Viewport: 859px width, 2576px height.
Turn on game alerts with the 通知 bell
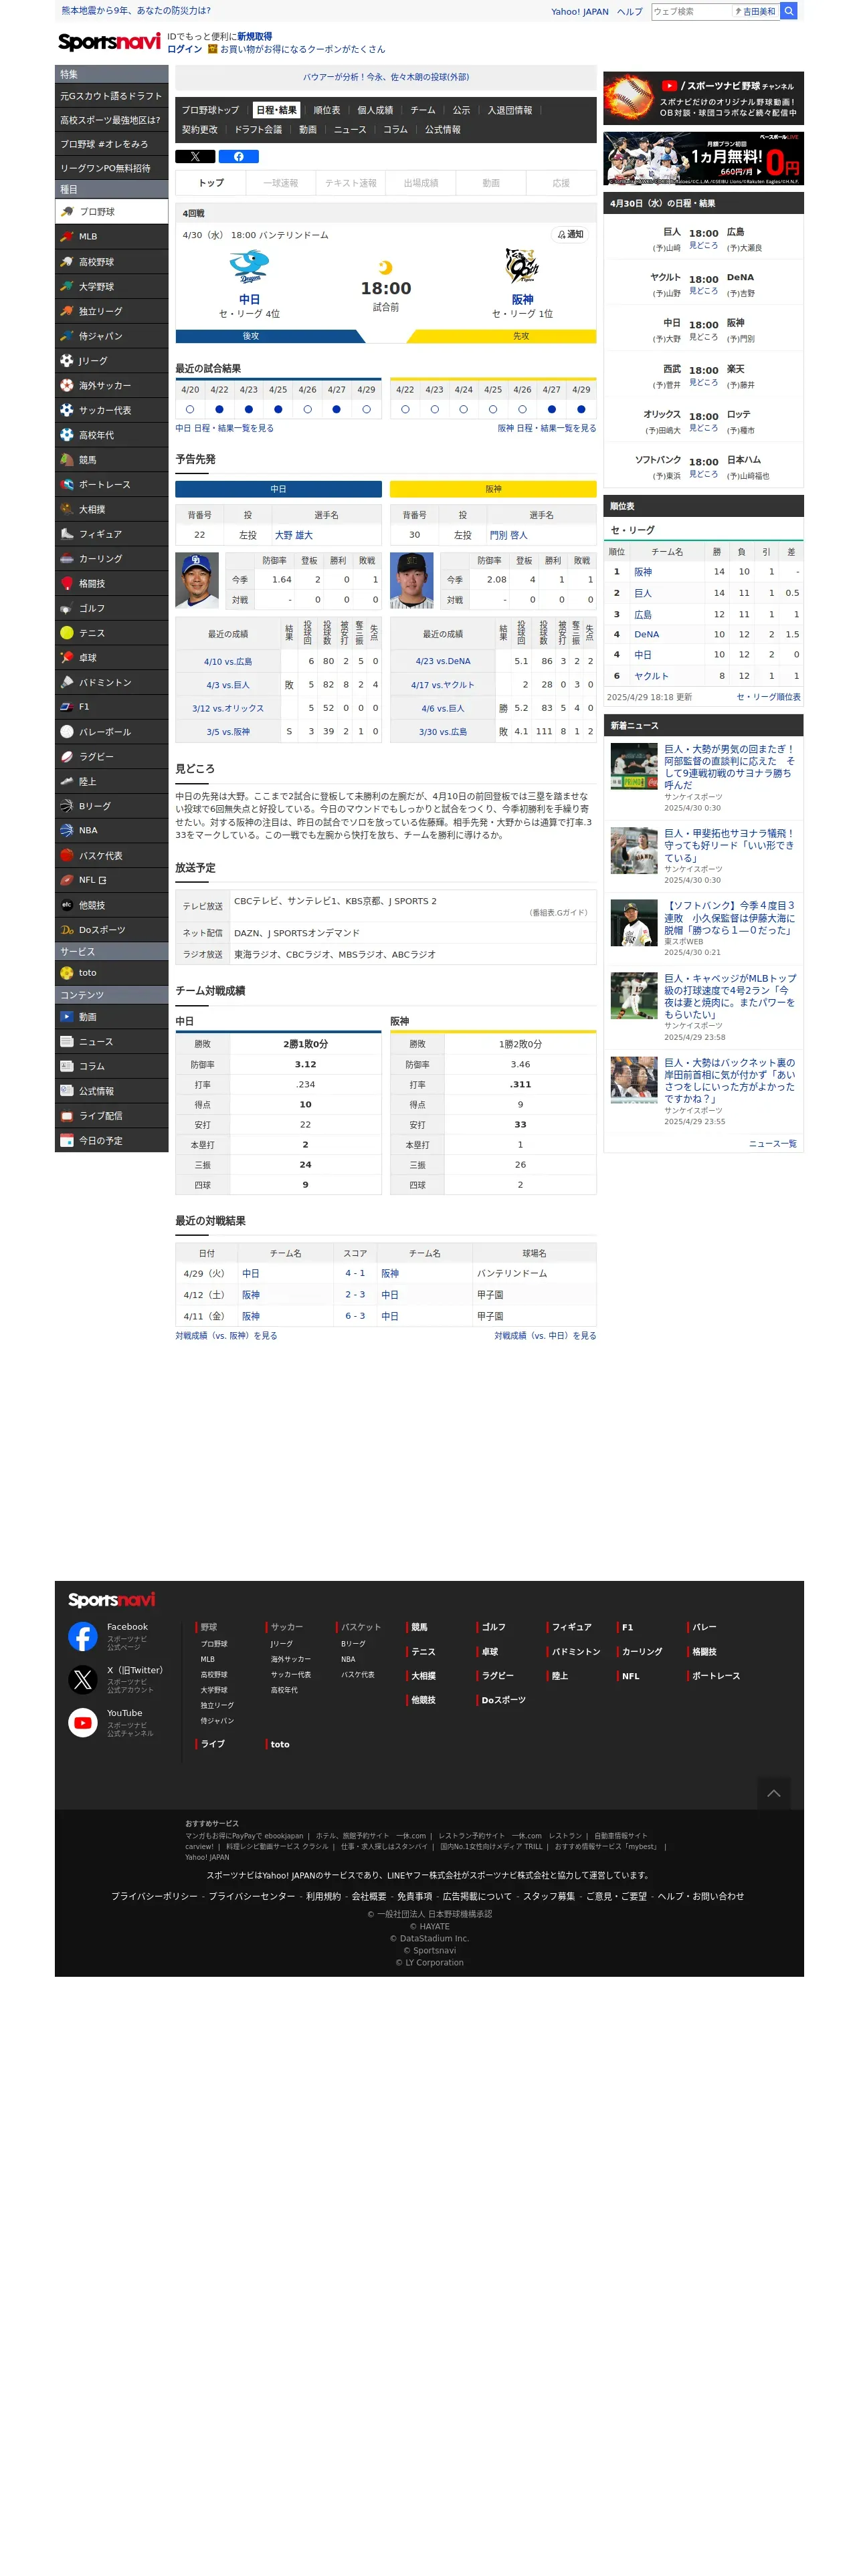pyautogui.click(x=570, y=234)
